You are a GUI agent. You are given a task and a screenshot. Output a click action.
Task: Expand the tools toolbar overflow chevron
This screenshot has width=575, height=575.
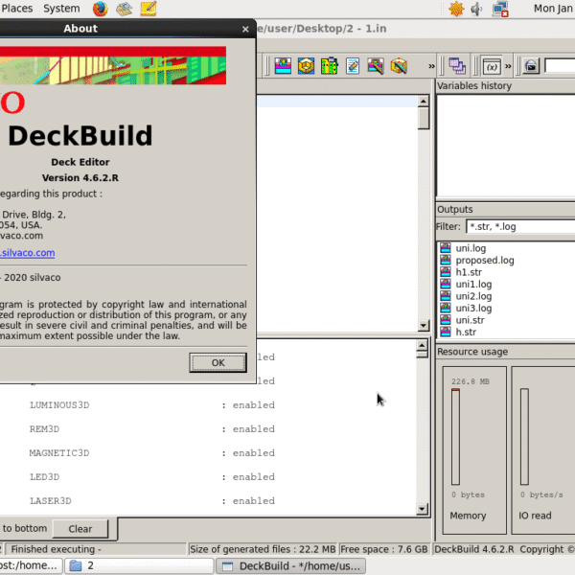click(431, 66)
